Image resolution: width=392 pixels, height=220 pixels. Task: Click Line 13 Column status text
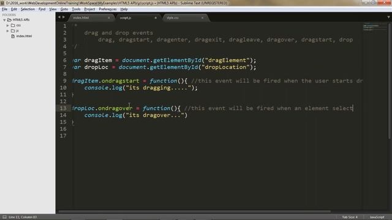[23, 218]
